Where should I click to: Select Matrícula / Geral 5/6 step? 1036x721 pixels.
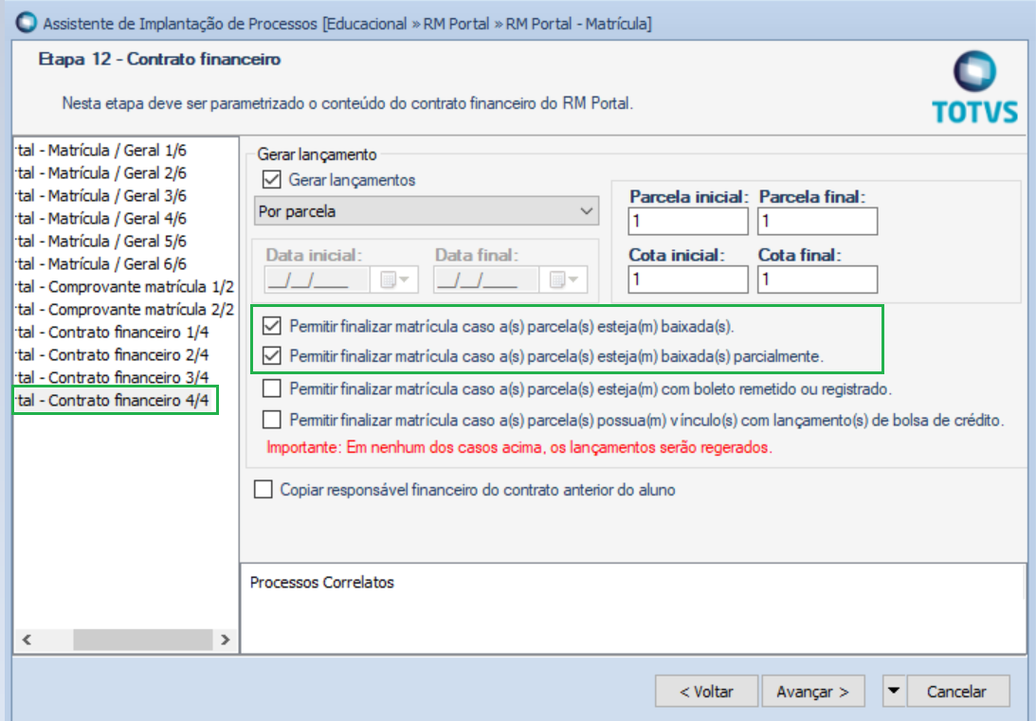(101, 241)
